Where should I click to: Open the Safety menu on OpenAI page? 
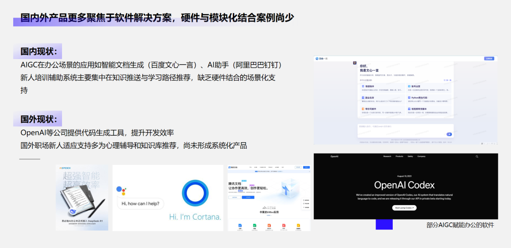click(410, 156)
